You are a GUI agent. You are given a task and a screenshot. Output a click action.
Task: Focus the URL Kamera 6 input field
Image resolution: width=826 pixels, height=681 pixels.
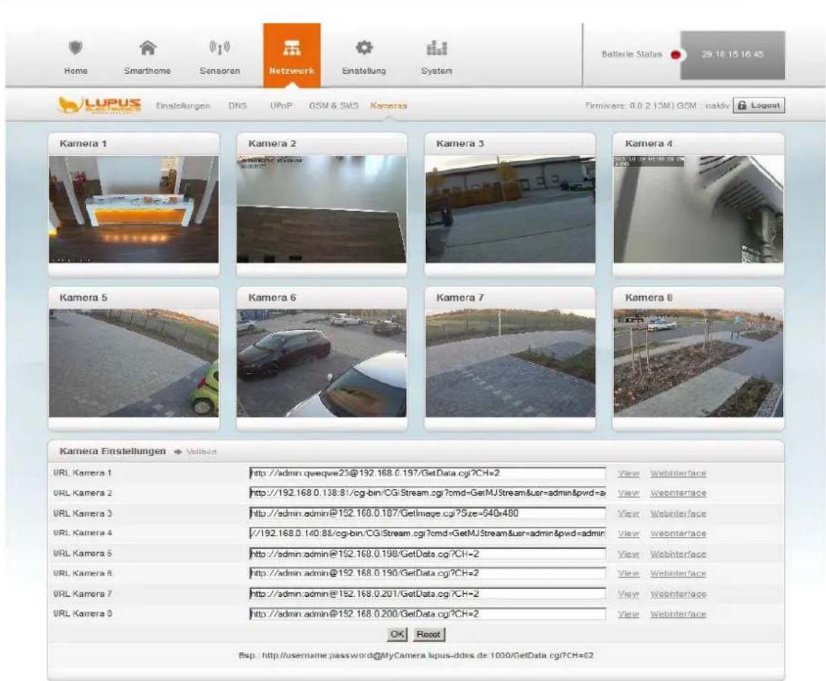428,573
